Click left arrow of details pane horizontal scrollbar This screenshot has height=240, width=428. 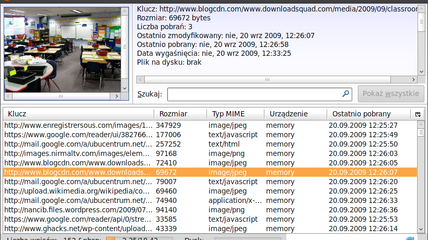point(140,79)
